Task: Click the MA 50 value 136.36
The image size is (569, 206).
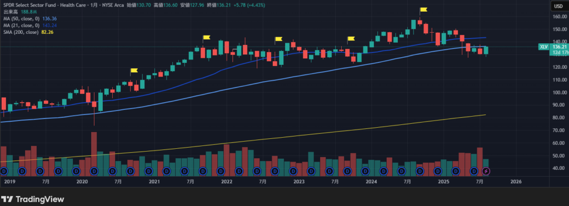Action: point(49,18)
